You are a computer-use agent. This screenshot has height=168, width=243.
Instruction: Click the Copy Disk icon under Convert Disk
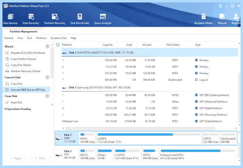pos(7,84)
